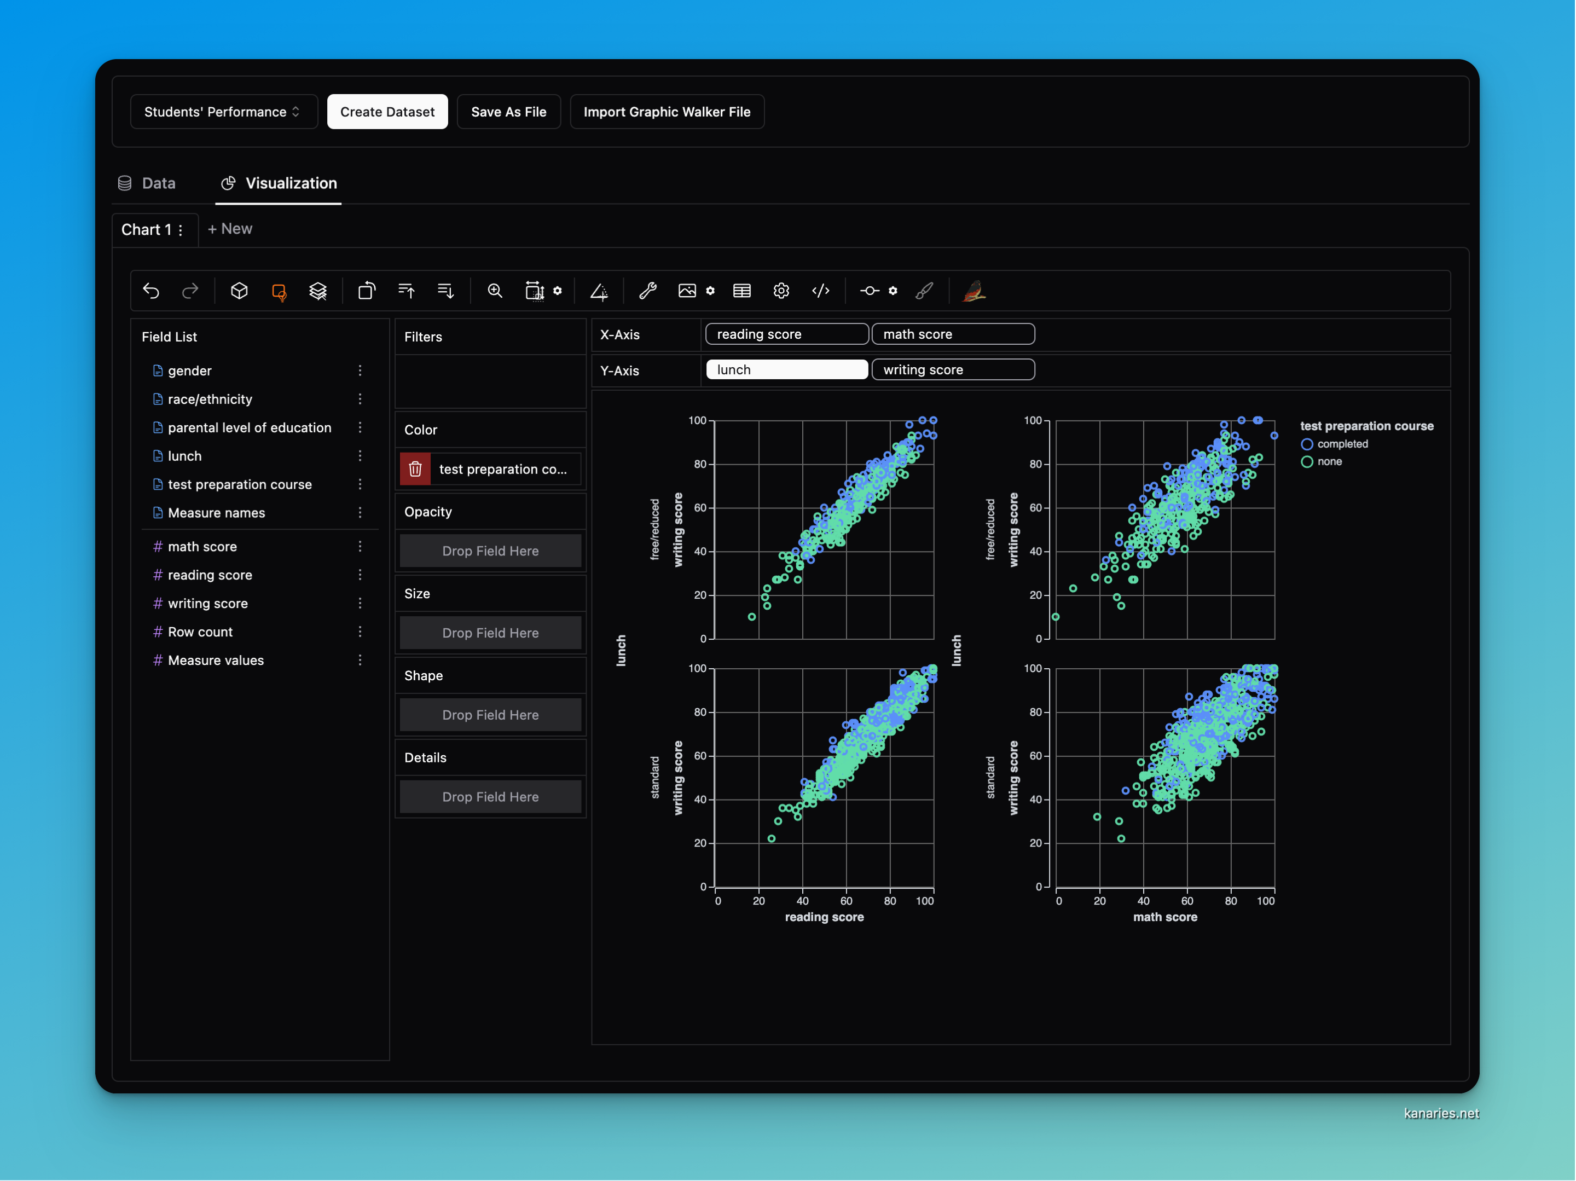Click the Save As File button
This screenshot has width=1576, height=1181.
pos(508,111)
